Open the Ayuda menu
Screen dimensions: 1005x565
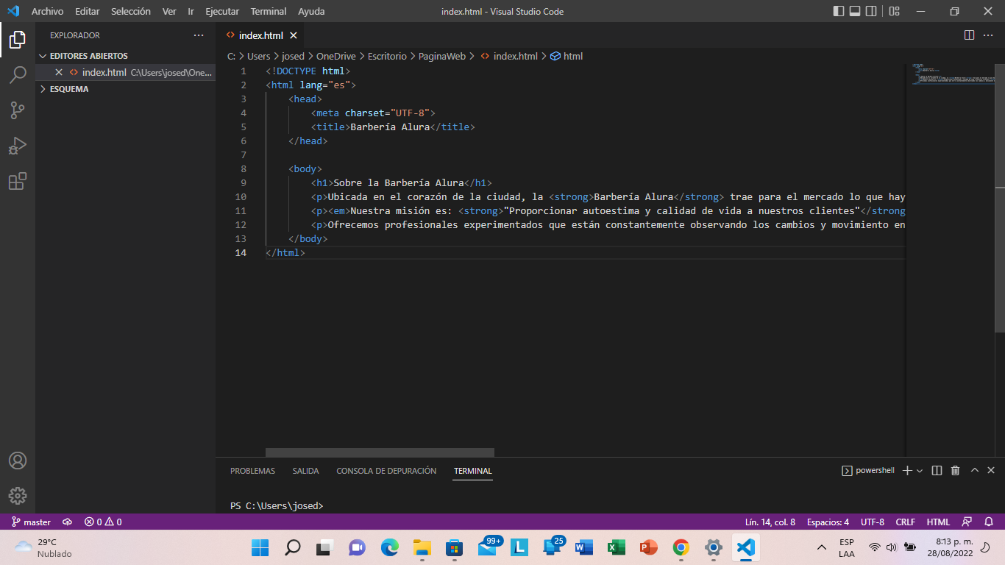(x=311, y=11)
